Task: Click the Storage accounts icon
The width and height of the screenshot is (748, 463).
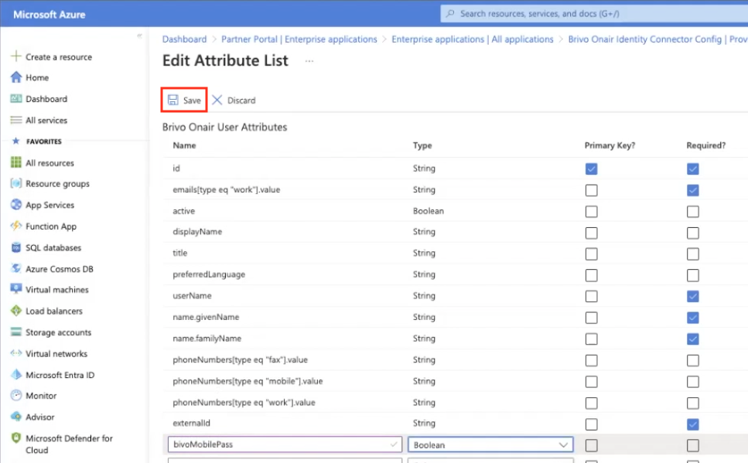Action: (x=16, y=332)
